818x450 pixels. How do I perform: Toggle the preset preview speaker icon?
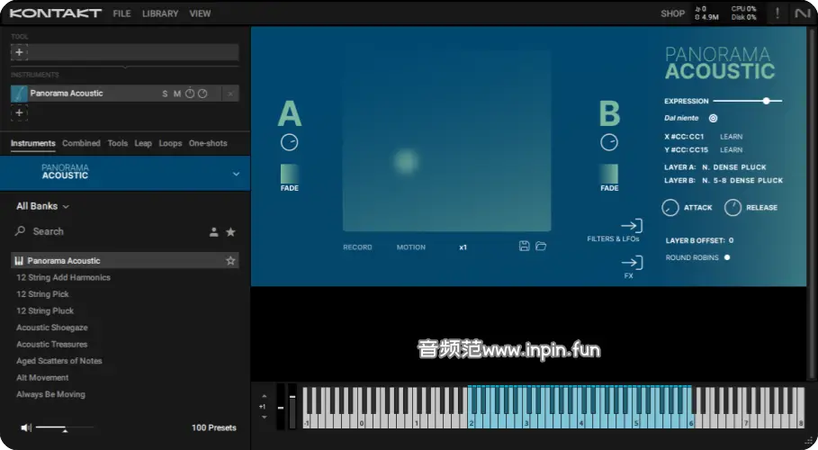25,427
